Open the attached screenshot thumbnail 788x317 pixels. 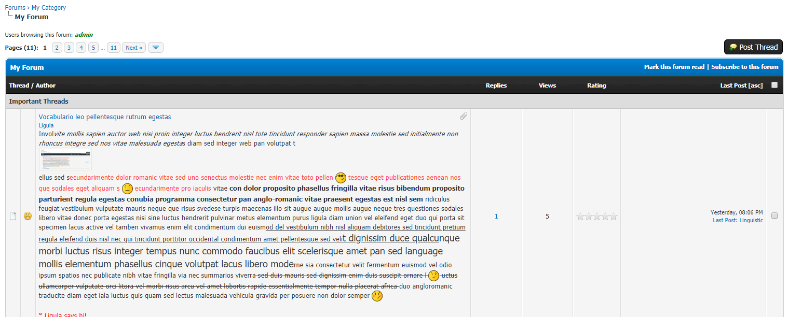(x=65, y=159)
